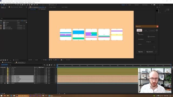Toggle the timeline frame blending icon

tap(49, 65)
